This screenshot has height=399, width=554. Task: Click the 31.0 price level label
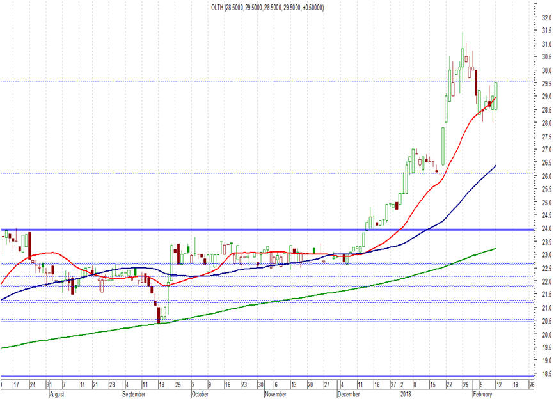pos(547,44)
